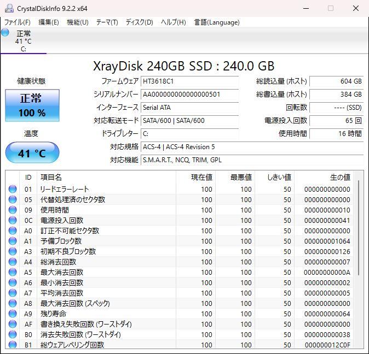Click the drive letter field C:
The image size is (369, 354).
(189, 134)
